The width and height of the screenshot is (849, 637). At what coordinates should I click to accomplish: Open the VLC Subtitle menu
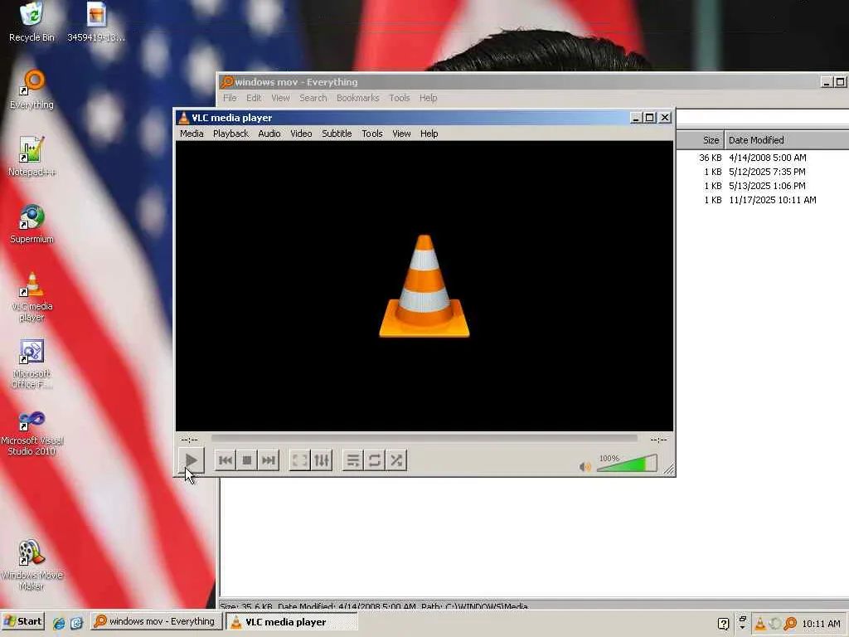click(x=337, y=134)
